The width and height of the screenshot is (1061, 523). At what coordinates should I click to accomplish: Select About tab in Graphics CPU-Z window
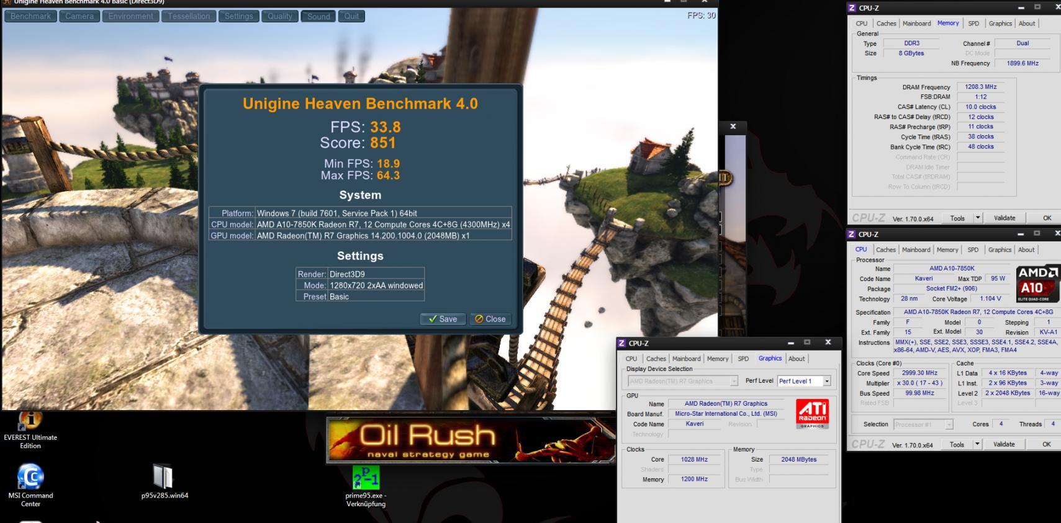coord(797,359)
